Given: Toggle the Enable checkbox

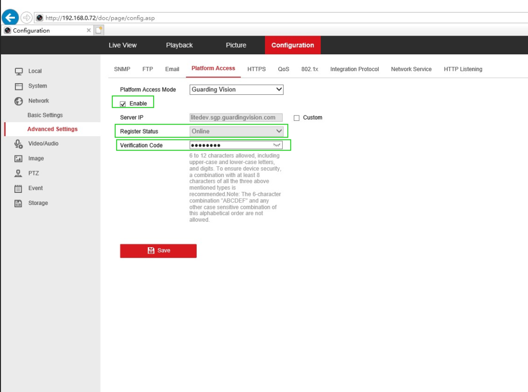Looking at the screenshot, I should click(x=123, y=104).
